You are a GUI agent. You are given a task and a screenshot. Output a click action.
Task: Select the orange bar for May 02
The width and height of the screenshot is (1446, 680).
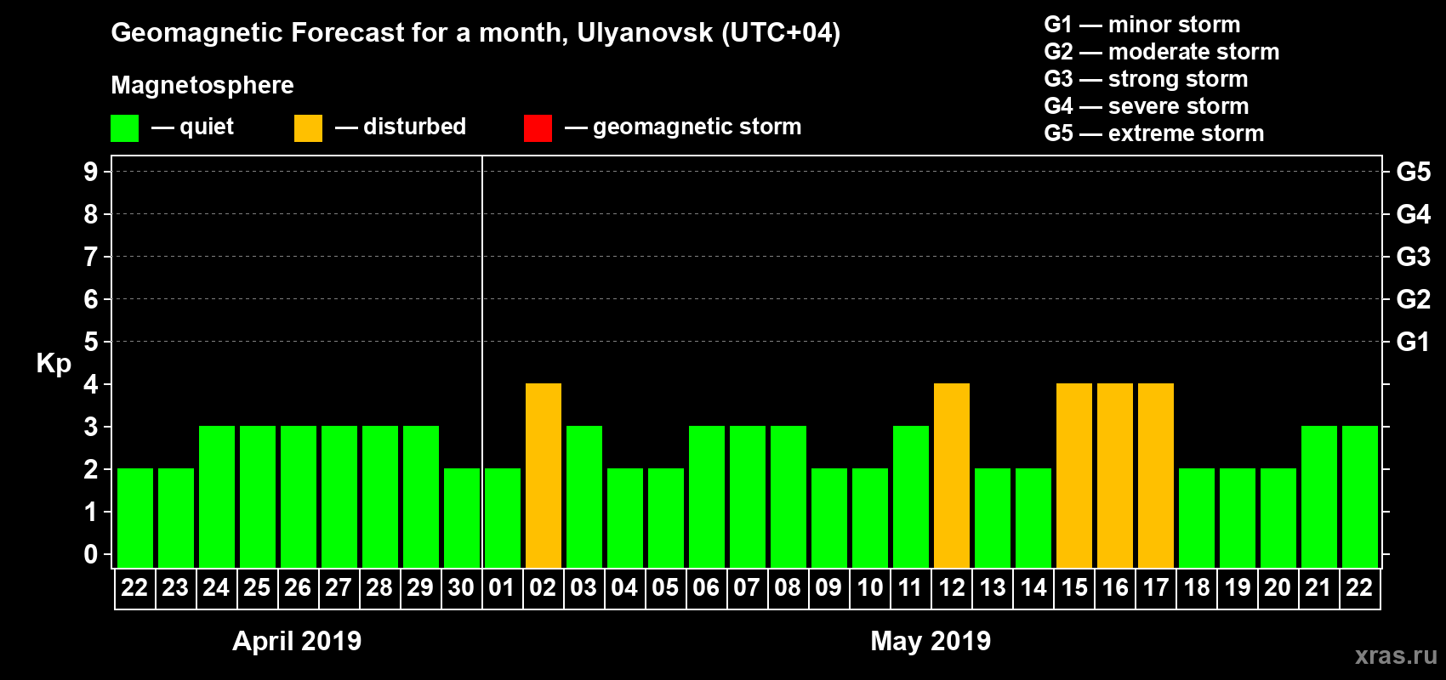[x=544, y=476]
